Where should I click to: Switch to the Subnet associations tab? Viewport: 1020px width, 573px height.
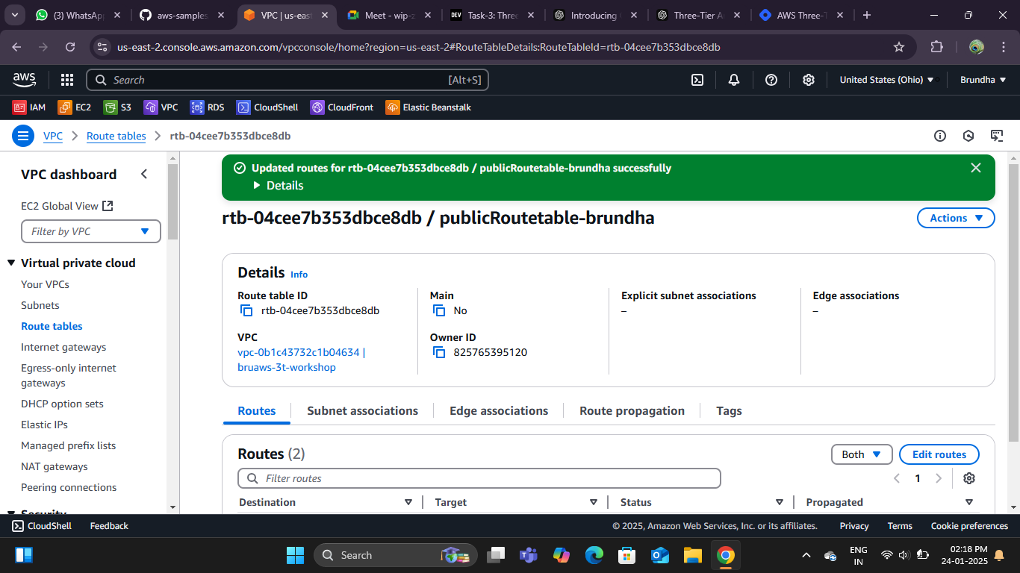(x=363, y=411)
